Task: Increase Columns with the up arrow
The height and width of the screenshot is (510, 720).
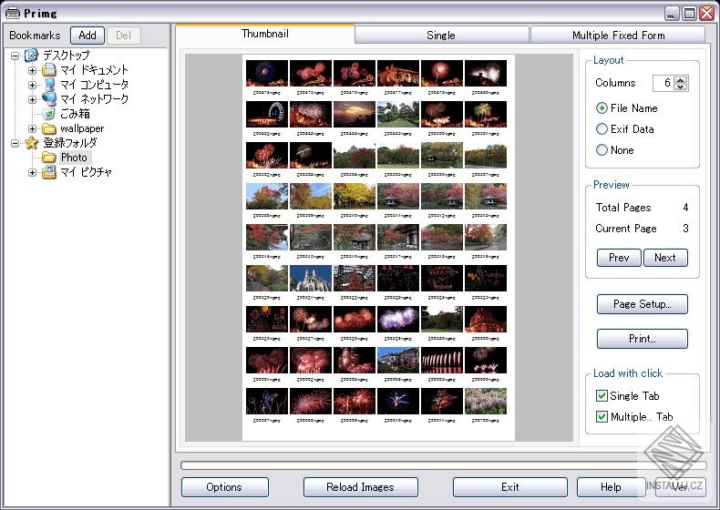Action: pyautogui.click(x=682, y=79)
